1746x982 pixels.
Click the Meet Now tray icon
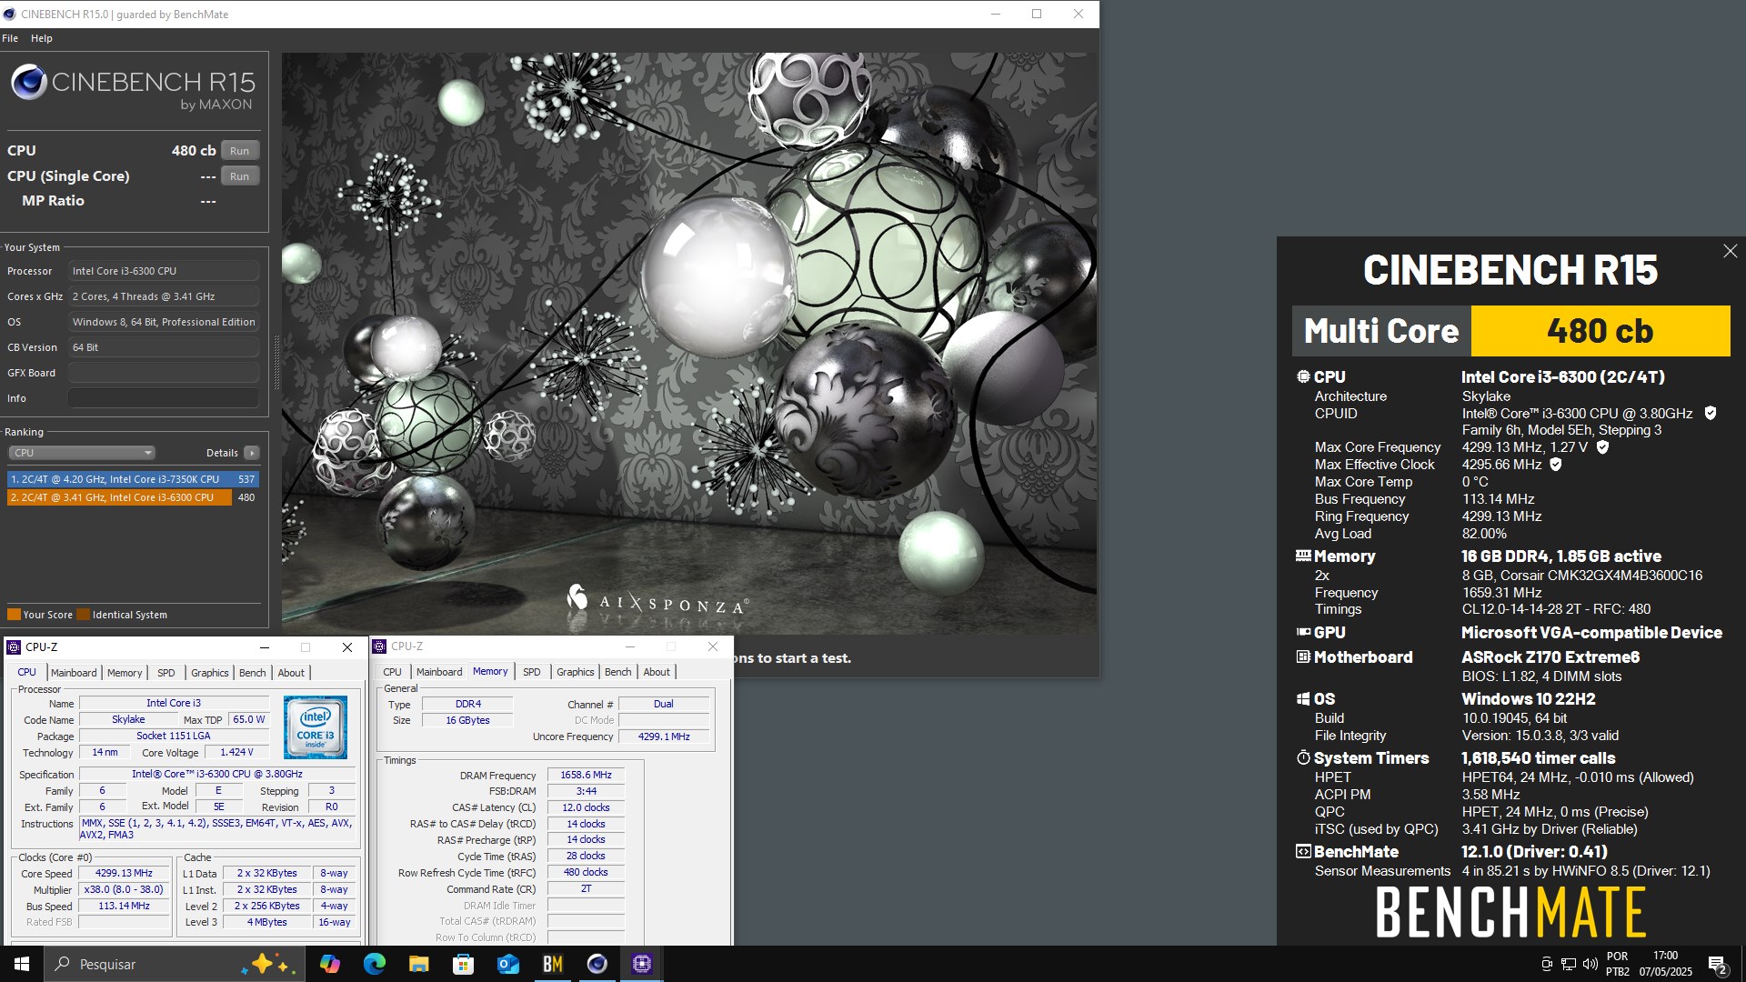point(1547,964)
